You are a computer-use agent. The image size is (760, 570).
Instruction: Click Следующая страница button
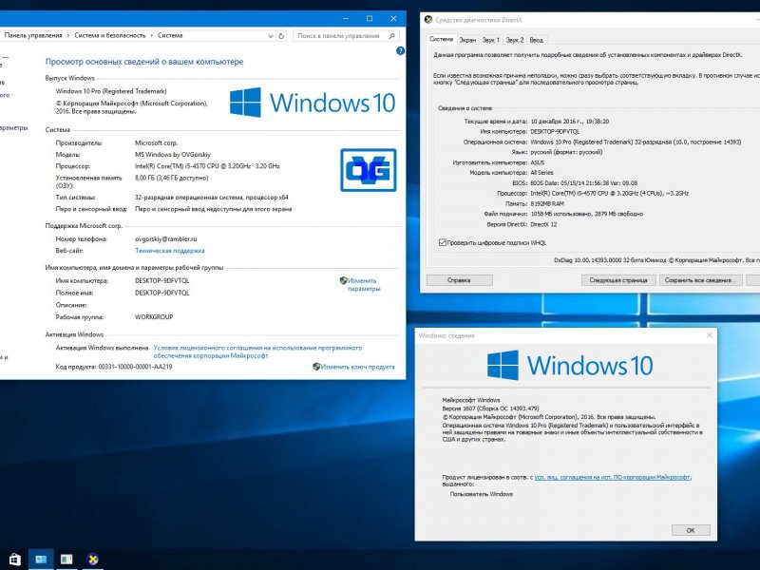[x=618, y=280]
